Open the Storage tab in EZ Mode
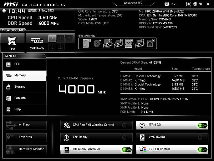 [x=25, y=87]
